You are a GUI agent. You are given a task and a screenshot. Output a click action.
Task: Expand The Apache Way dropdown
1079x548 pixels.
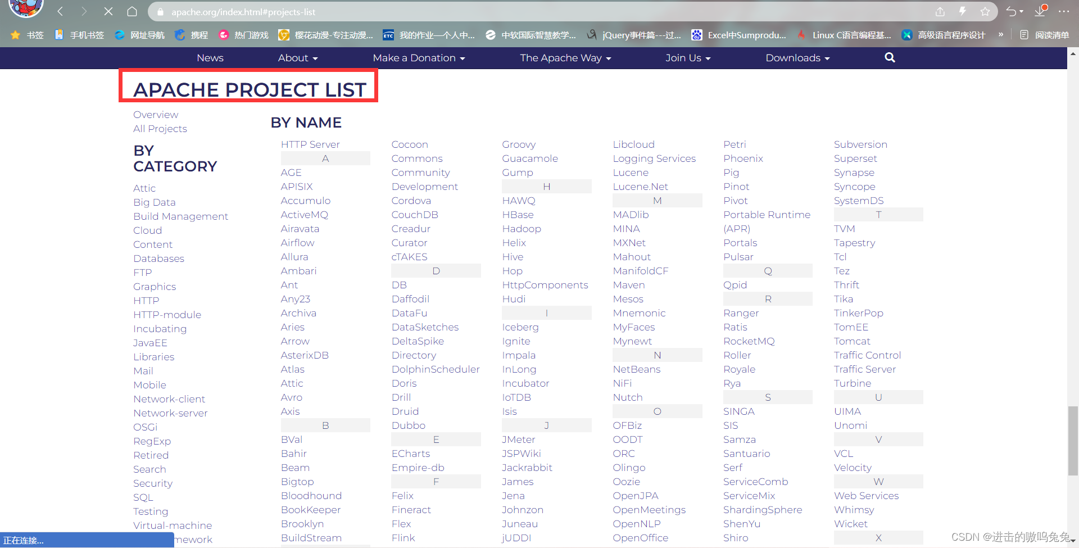(565, 58)
